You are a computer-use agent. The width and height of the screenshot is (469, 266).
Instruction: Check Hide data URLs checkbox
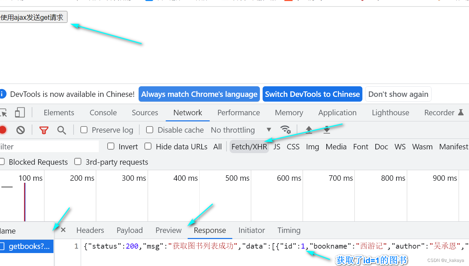pos(148,146)
